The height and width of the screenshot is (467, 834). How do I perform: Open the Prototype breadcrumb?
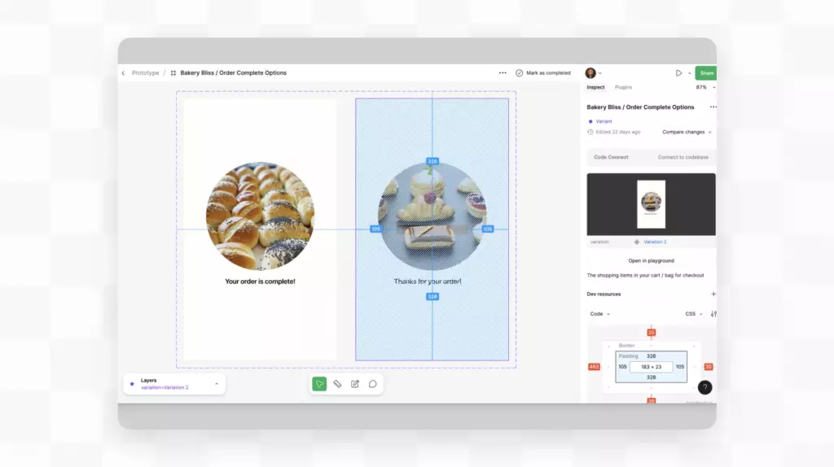145,72
